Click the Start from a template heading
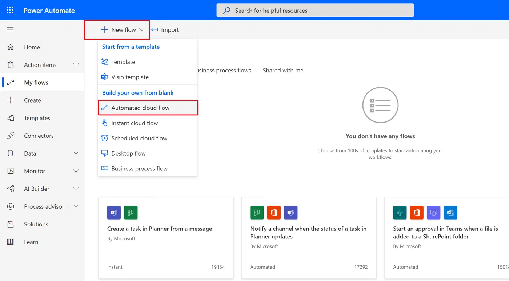The height and width of the screenshot is (281, 509). coord(131,47)
